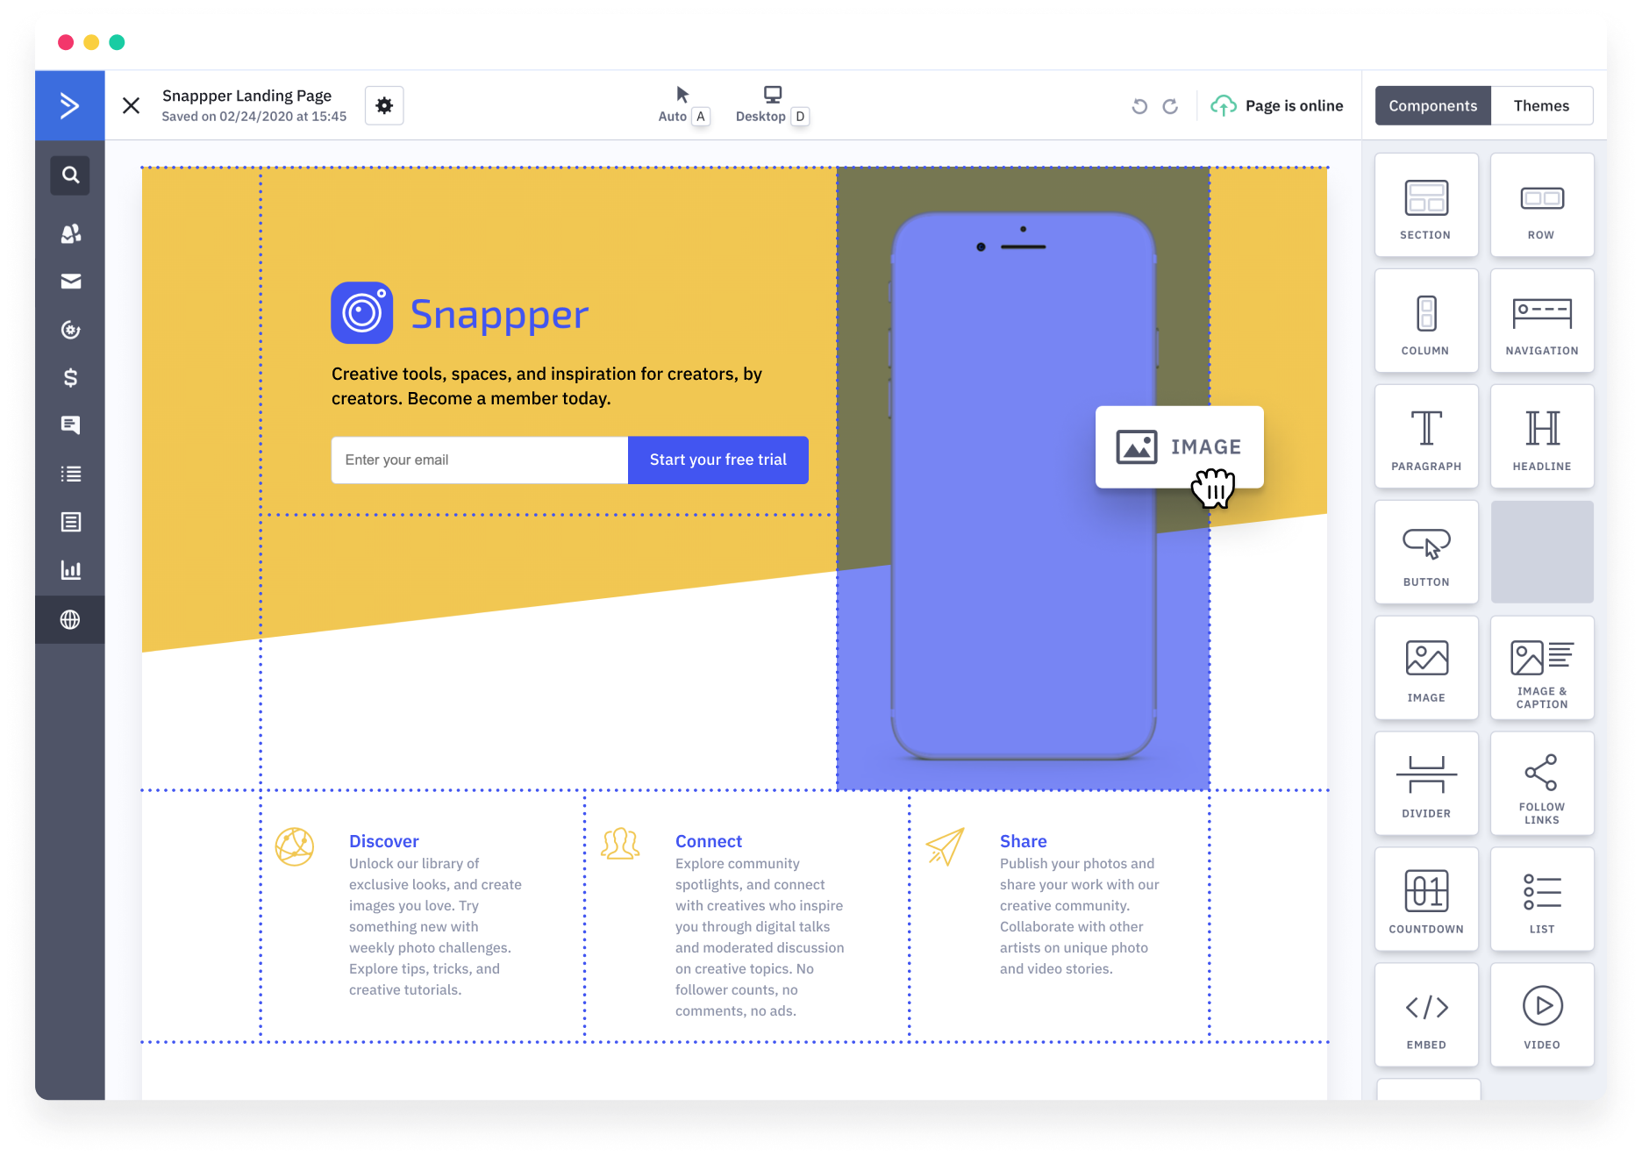The width and height of the screenshot is (1642, 1156).
Task: Click the Page is online upload status
Action: pos(1278,105)
